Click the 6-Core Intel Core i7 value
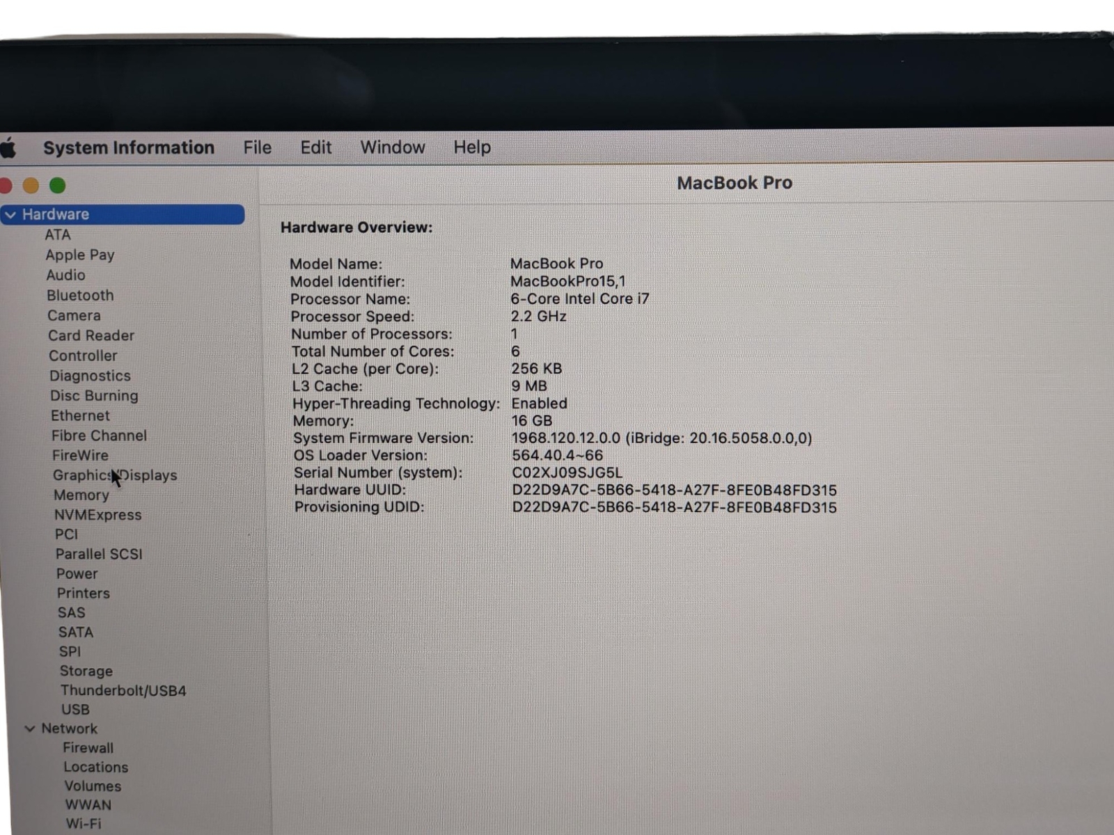1114x835 pixels. pos(579,299)
